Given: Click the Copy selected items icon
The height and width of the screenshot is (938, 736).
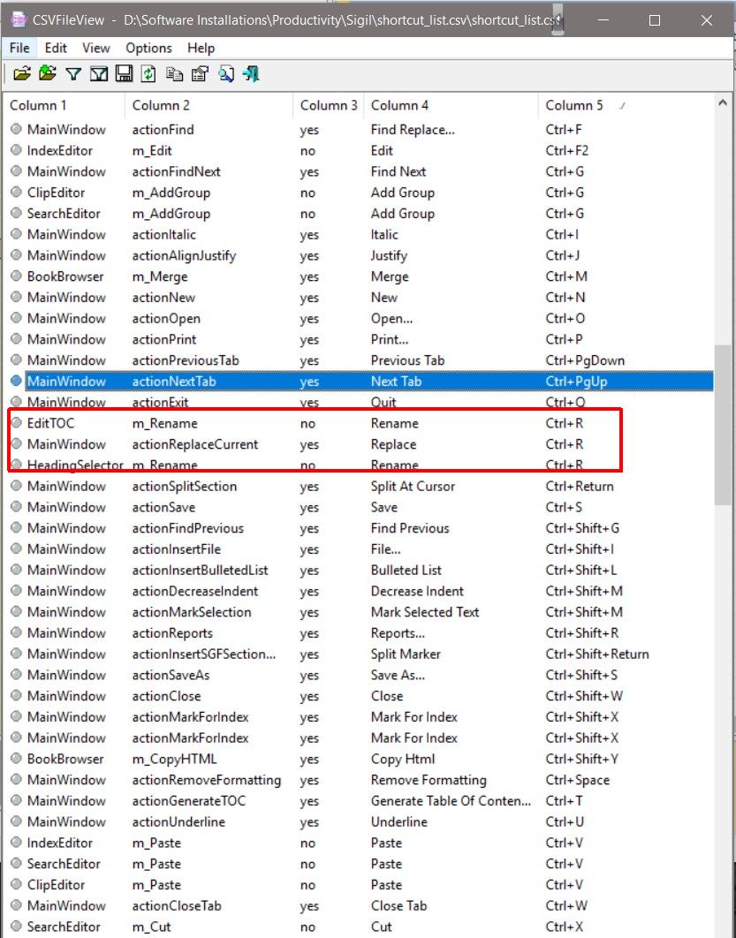Looking at the screenshot, I should [x=174, y=74].
